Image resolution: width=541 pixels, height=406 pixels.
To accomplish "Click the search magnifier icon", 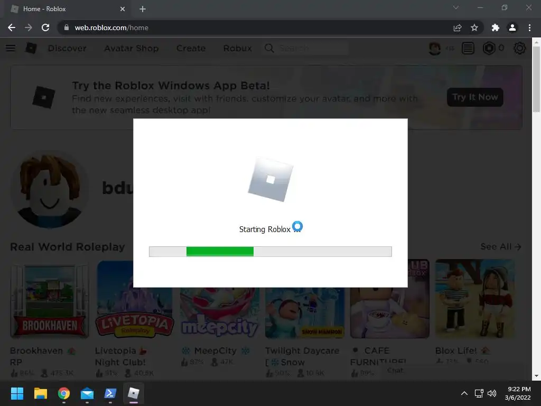I will click(x=269, y=48).
